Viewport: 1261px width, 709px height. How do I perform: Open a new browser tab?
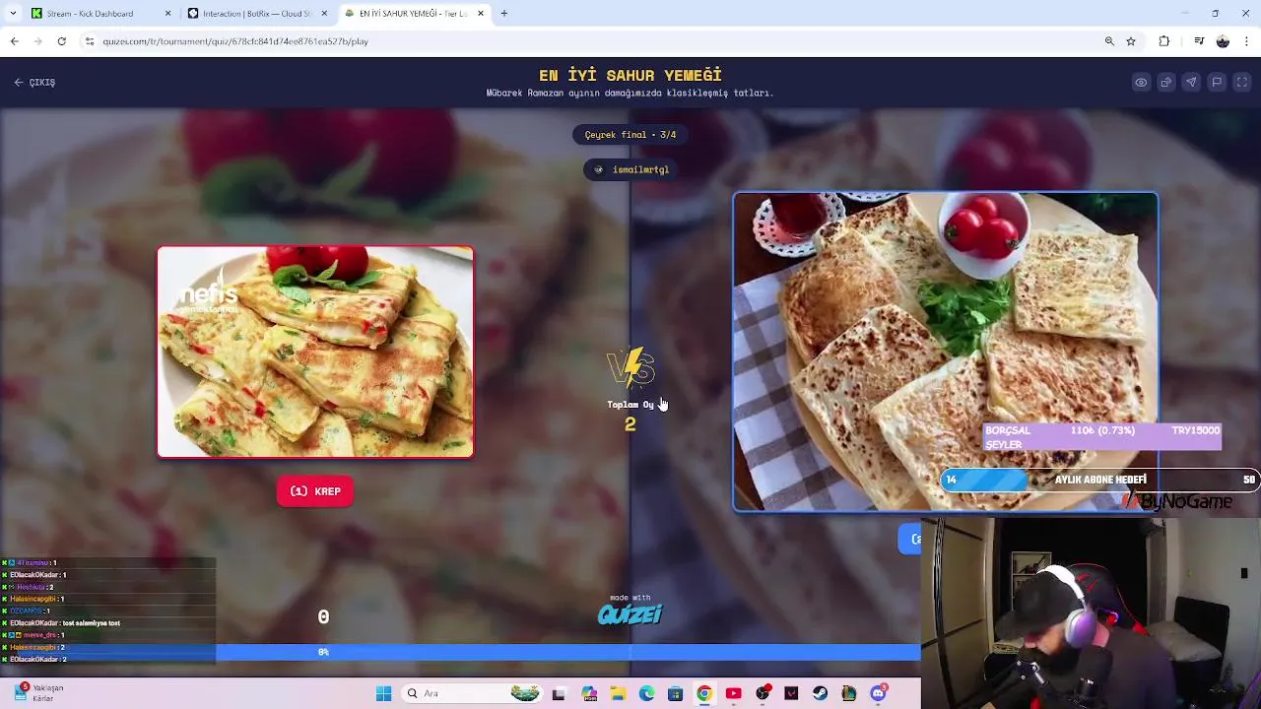point(504,14)
